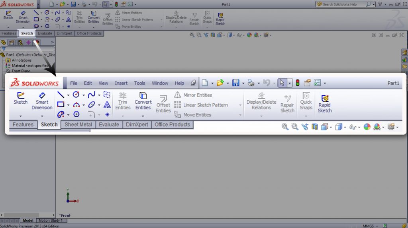Open Display/Delete Relations in the enlarged toolbar
Image resolution: width=408 pixels, height=228 pixels.
click(261, 101)
